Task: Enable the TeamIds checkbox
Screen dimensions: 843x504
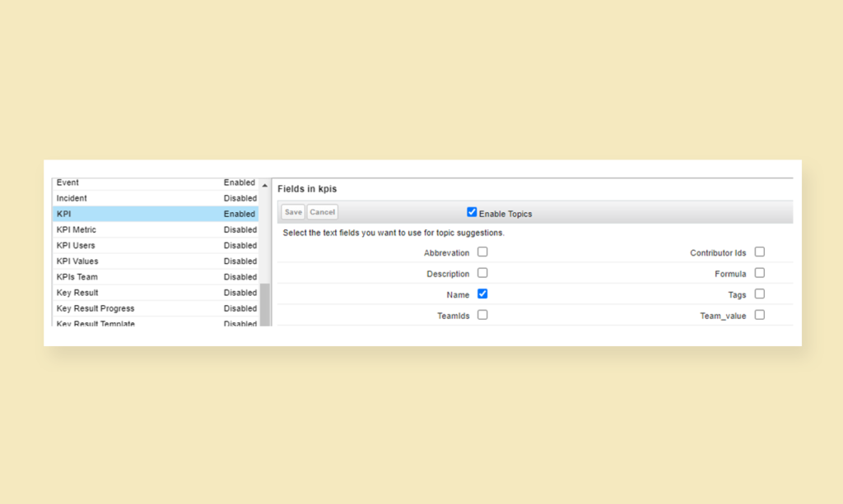Action: (482, 314)
